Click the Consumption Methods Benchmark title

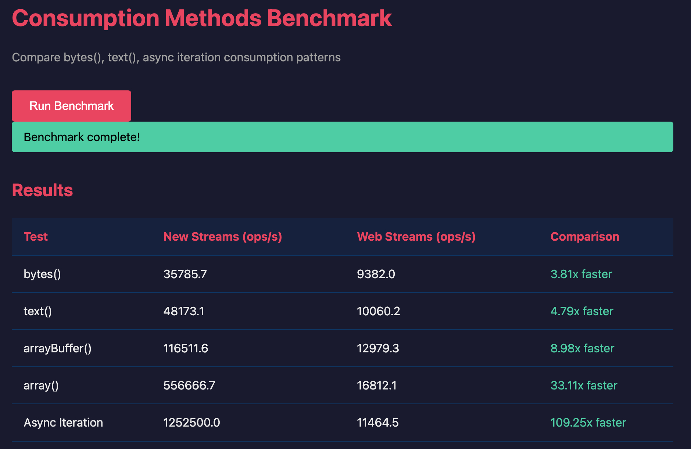tap(202, 18)
